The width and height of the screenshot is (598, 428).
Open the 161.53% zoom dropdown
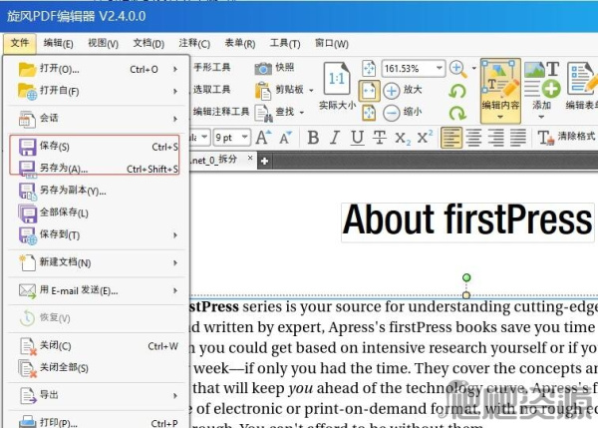click(440, 69)
